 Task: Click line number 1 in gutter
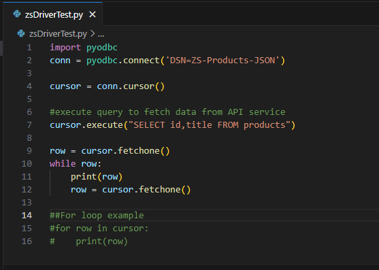(29, 48)
